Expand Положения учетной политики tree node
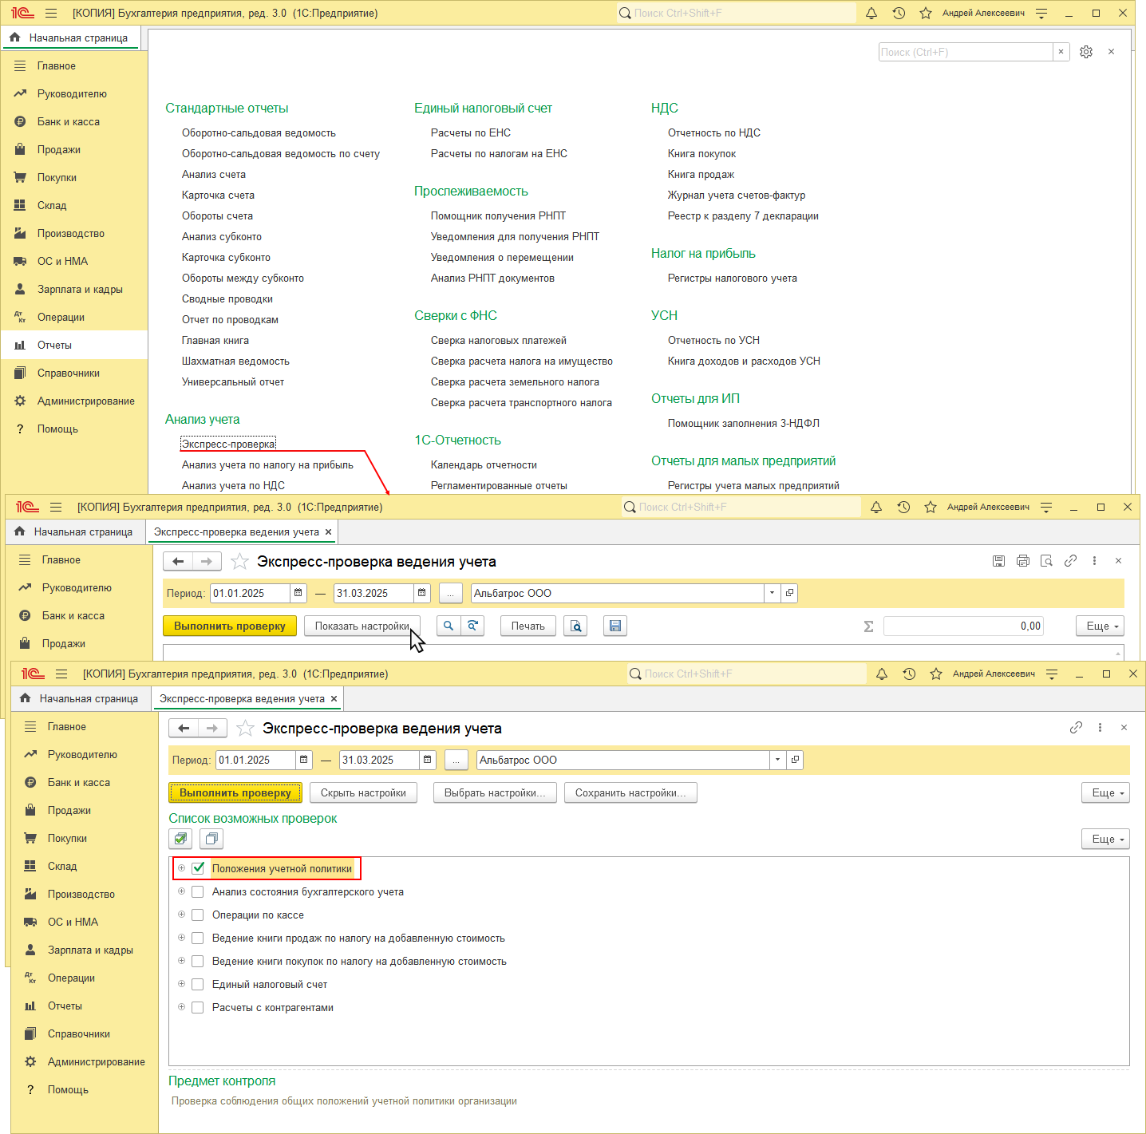 click(x=181, y=867)
